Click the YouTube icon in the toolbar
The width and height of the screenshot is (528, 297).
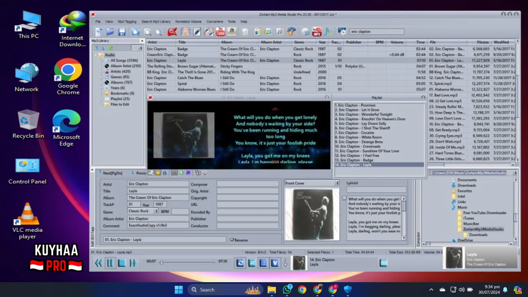(x=220, y=32)
